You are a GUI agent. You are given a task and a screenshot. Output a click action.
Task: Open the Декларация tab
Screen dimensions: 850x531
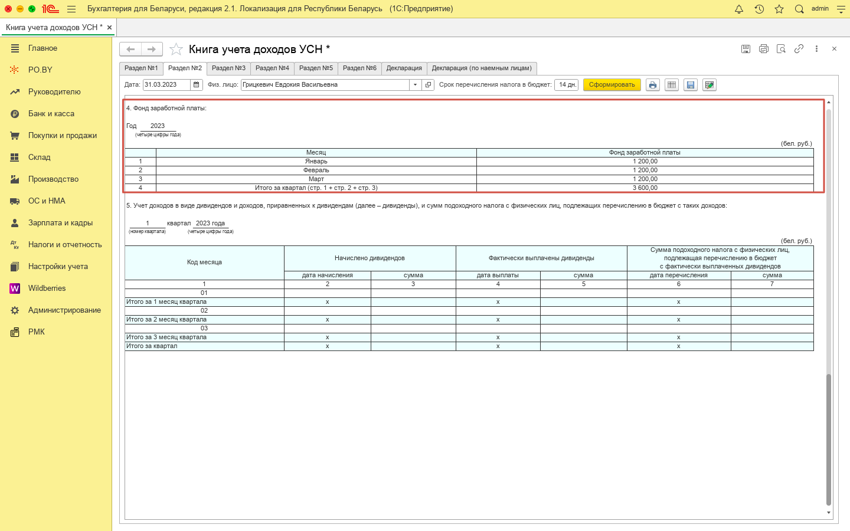tap(404, 68)
